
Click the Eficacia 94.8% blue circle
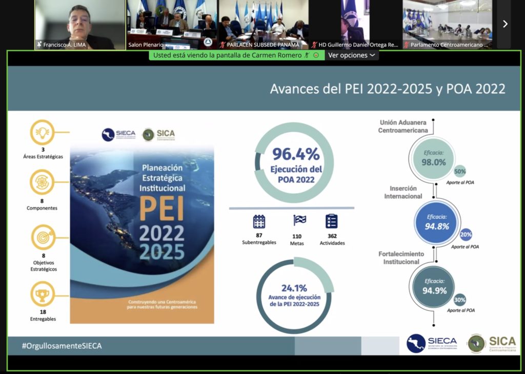pyautogui.click(x=437, y=222)
